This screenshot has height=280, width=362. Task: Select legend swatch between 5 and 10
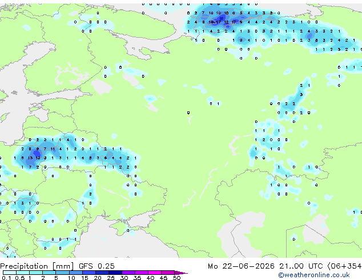tap(62, 273)
